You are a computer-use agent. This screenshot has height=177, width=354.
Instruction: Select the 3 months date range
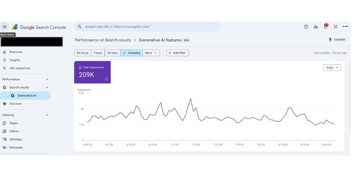click(131, 53)
